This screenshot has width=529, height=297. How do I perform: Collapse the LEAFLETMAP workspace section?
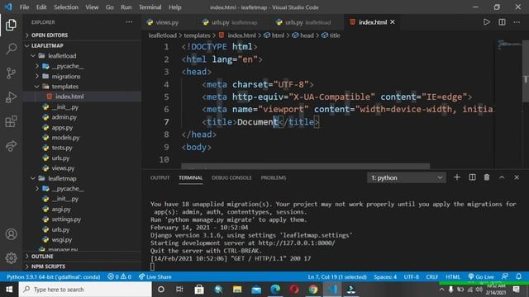click(x=82, y=45)
